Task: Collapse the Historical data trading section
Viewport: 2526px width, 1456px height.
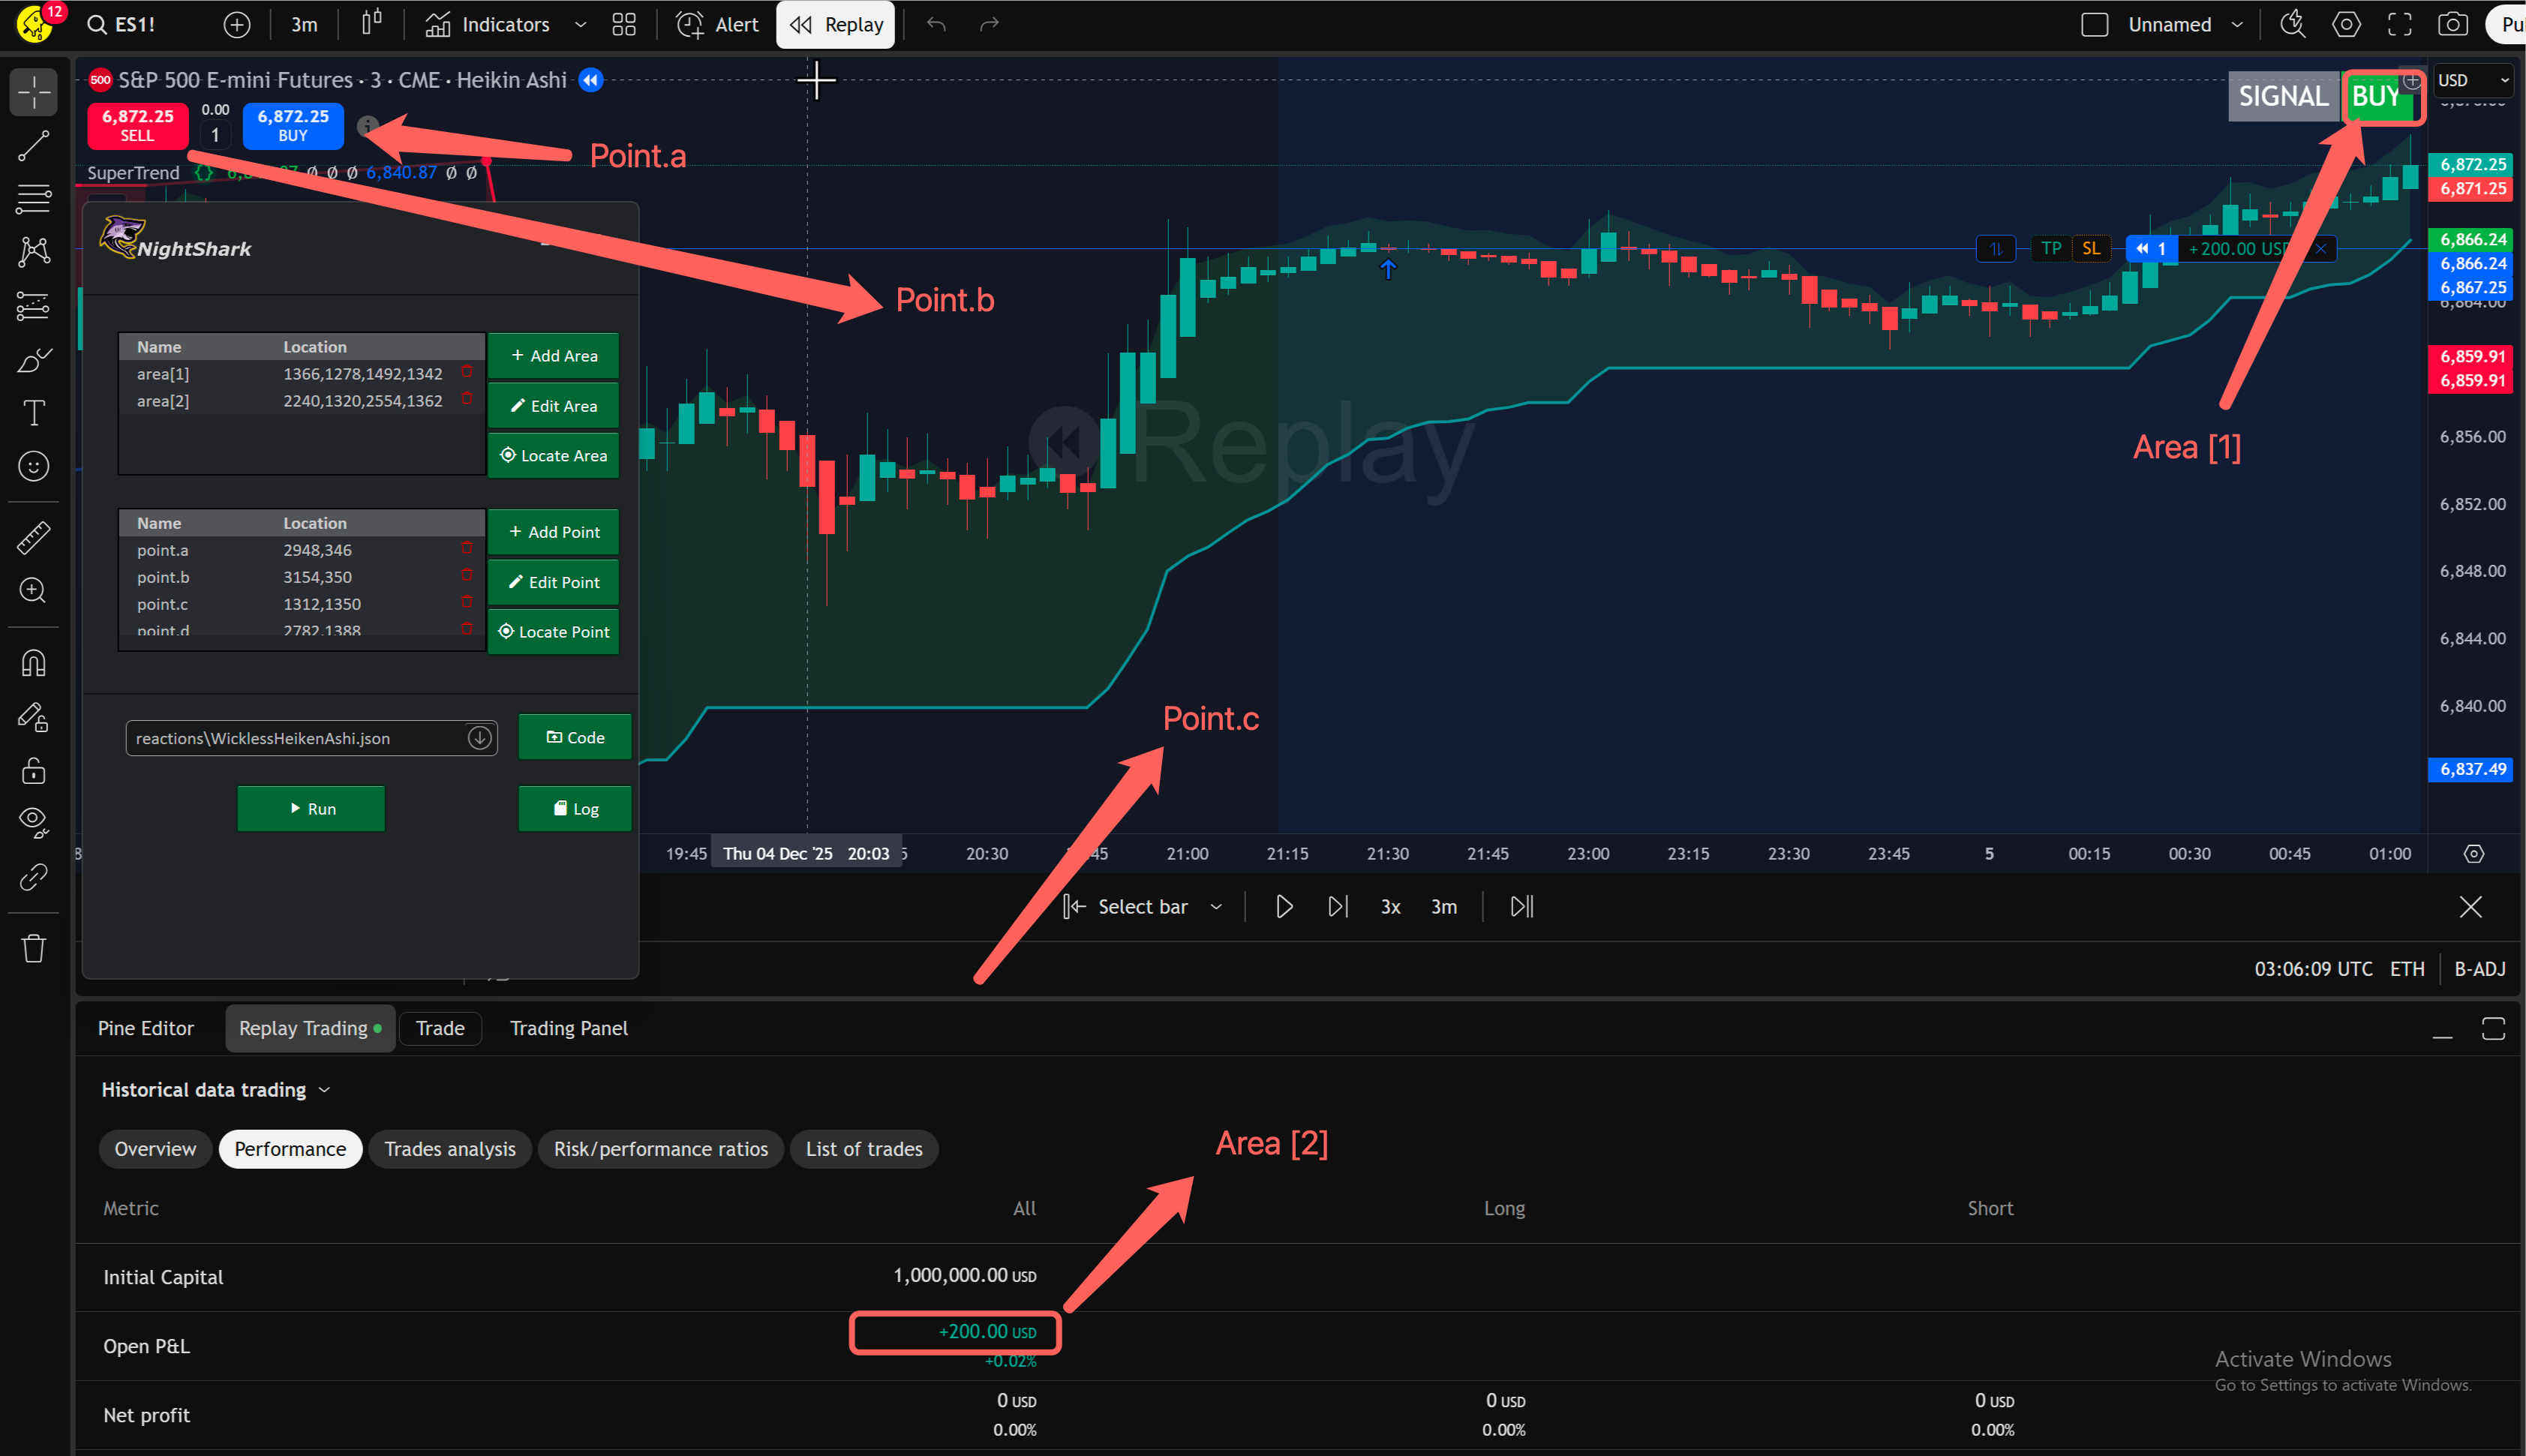Action: [x=323, y=1089]
